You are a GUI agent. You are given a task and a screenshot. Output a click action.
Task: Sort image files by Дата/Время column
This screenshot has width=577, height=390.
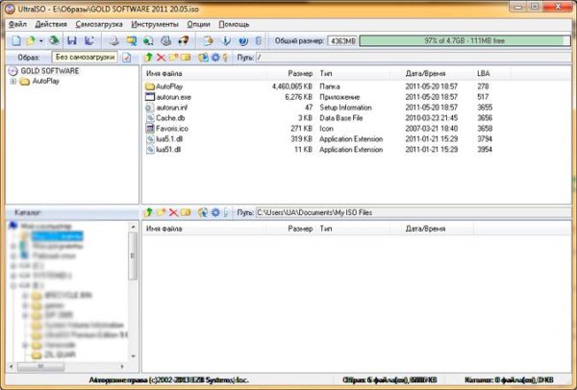(x=438, y=74)
